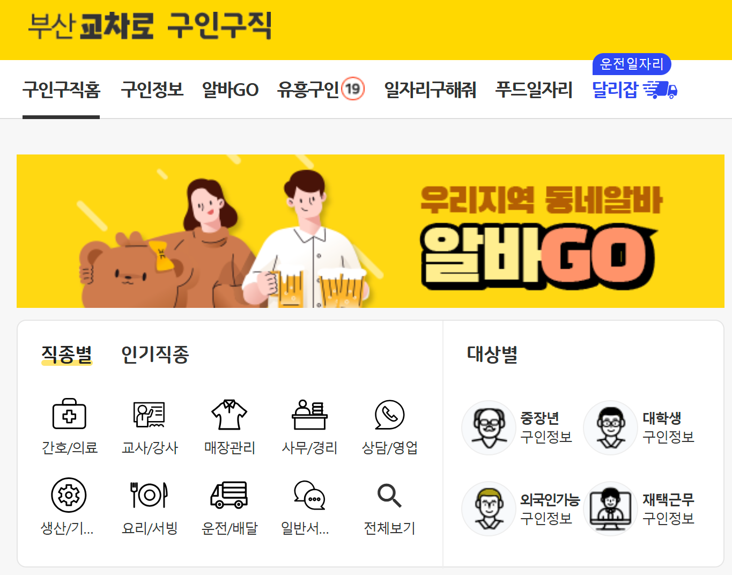Select the 직종별 tab
The height and width of the screenshot is (575, 732).
pyautogui.click(x=67, y=354)
